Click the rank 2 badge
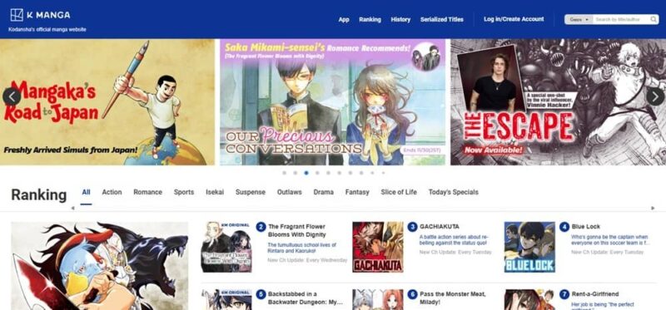666x310 pixels. click(x=261, y=227)
